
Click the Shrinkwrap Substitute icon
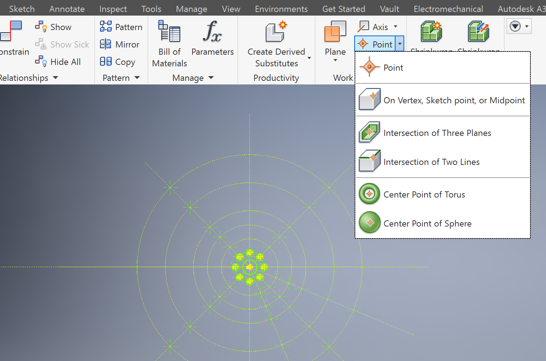(x=478, y=32)
